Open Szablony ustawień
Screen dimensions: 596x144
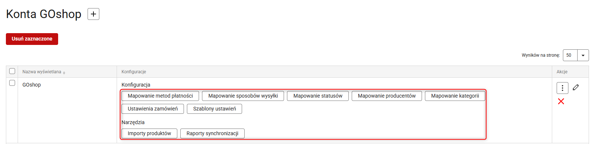214,109
